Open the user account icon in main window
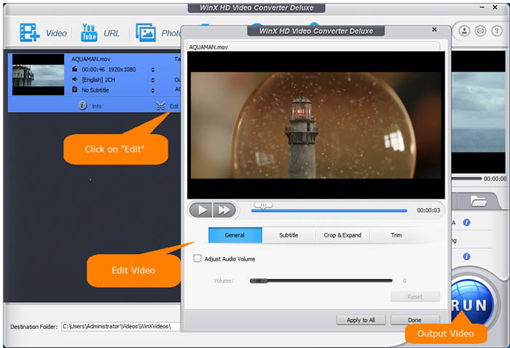The height and width of the screenshot is (348, 510). 464,31
